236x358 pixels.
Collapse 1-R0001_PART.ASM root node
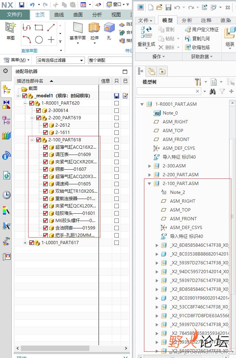click(x=142, y=104)
